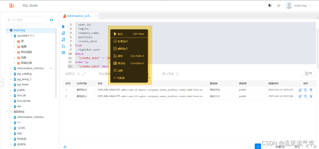Select the test.ab tree item
Image resolution: width=319 pixels, height=149 pixels.
tap(22, 95)
